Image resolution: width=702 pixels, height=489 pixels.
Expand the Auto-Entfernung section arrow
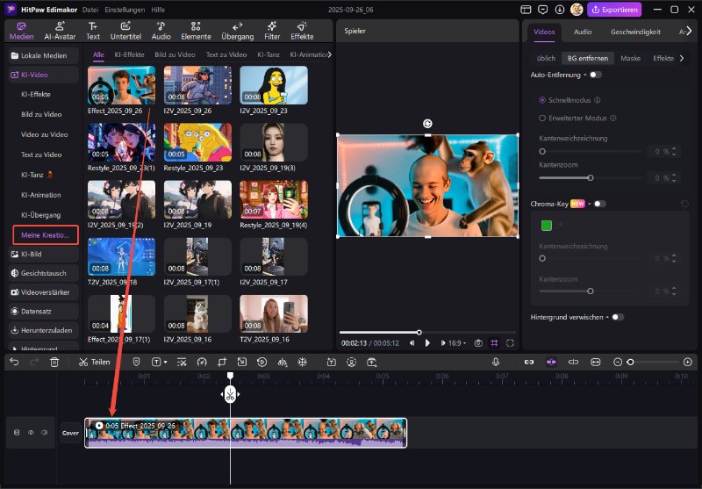tap(585, 76)
